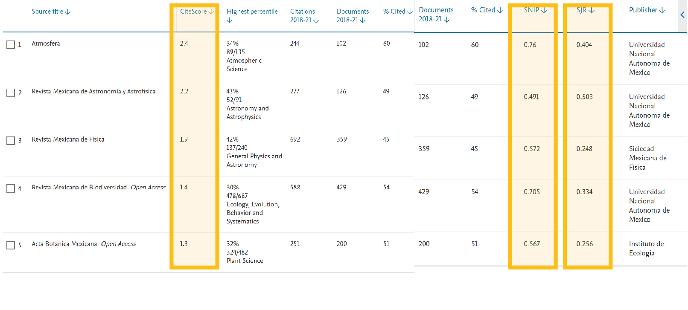
Task: Open Revista Mexicana de Biodiversidad link
Action: click(79, 187)
